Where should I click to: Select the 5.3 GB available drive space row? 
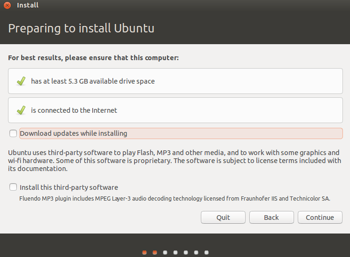175,81
